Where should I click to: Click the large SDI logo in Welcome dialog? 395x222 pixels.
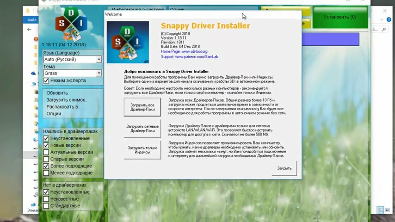128,42
